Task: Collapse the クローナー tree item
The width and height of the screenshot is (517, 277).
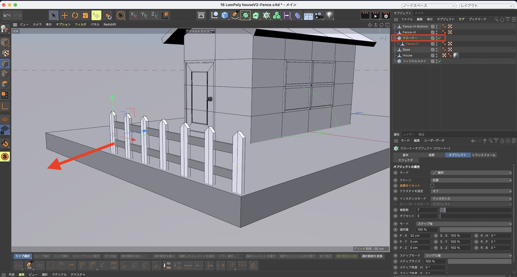Action: tap(395, 38)
